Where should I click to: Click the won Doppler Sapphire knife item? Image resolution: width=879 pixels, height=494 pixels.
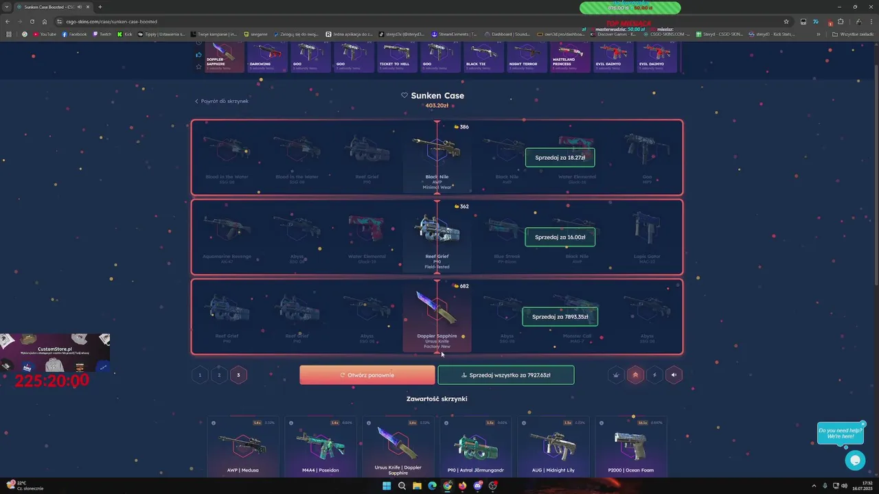click(x=437, y=316)
